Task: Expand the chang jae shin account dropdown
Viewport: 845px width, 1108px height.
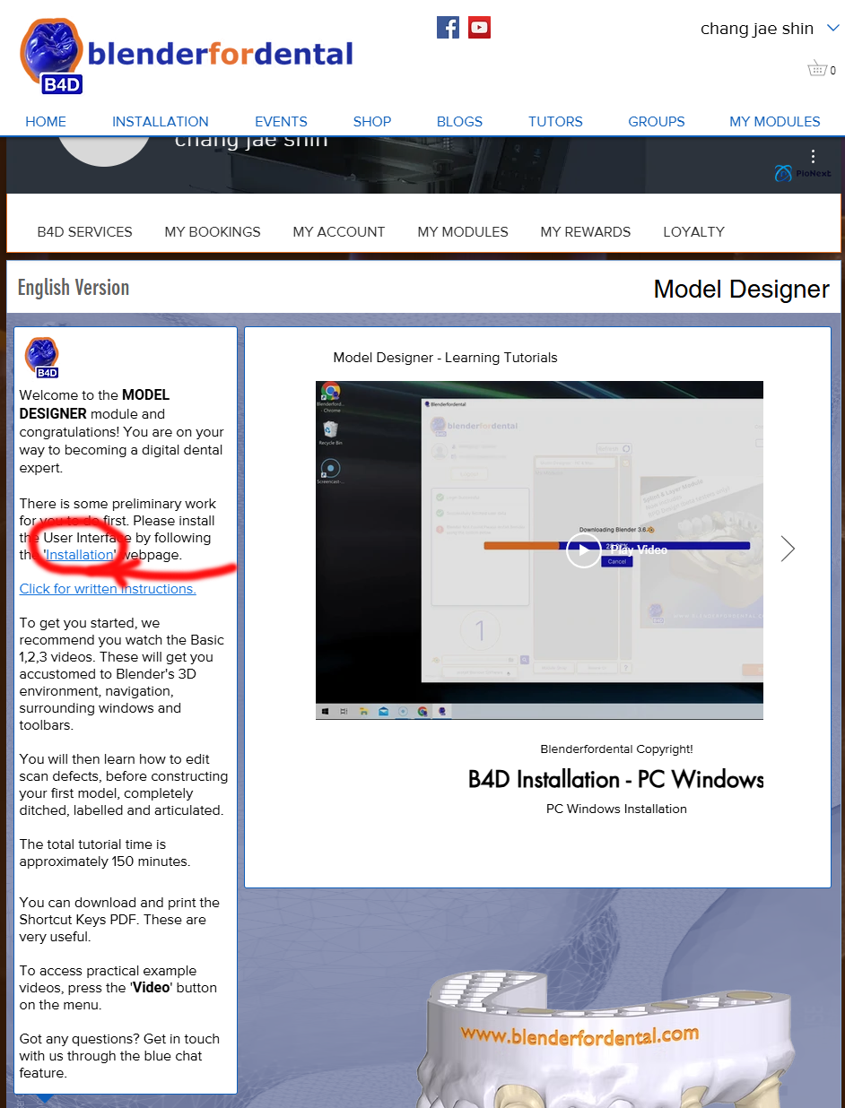Action: pyautogui.click(x=832, y=29)
